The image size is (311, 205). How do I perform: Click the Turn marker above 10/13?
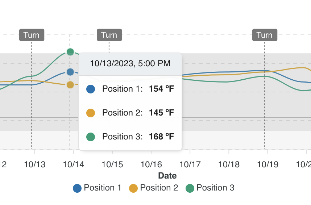click(x=32, y=35)
